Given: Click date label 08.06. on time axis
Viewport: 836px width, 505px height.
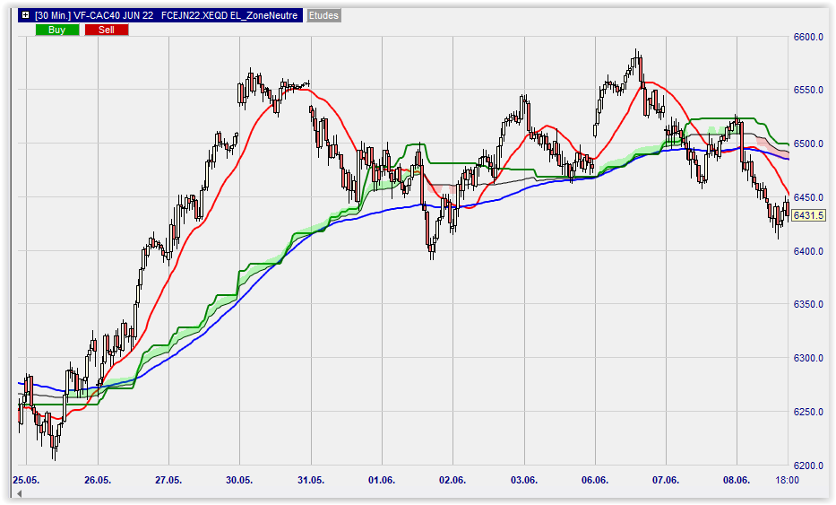Looking at the screenshot, I should point(737,480).
